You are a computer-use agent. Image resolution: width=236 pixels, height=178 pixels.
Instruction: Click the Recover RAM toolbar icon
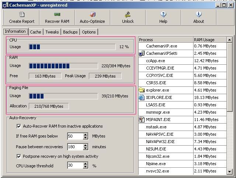click(57, 15)
